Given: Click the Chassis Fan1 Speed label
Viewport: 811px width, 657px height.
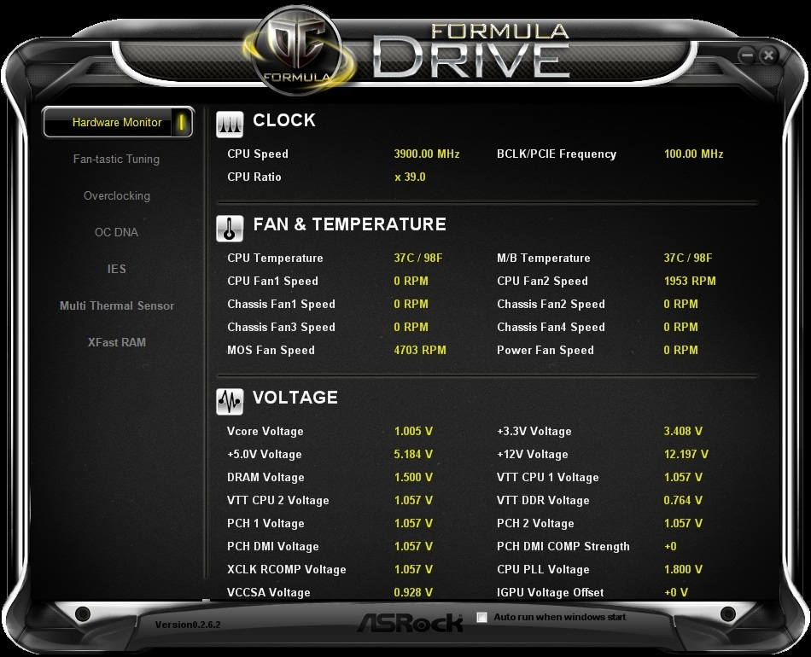Looking at the screenshot, I should [282, 305].
